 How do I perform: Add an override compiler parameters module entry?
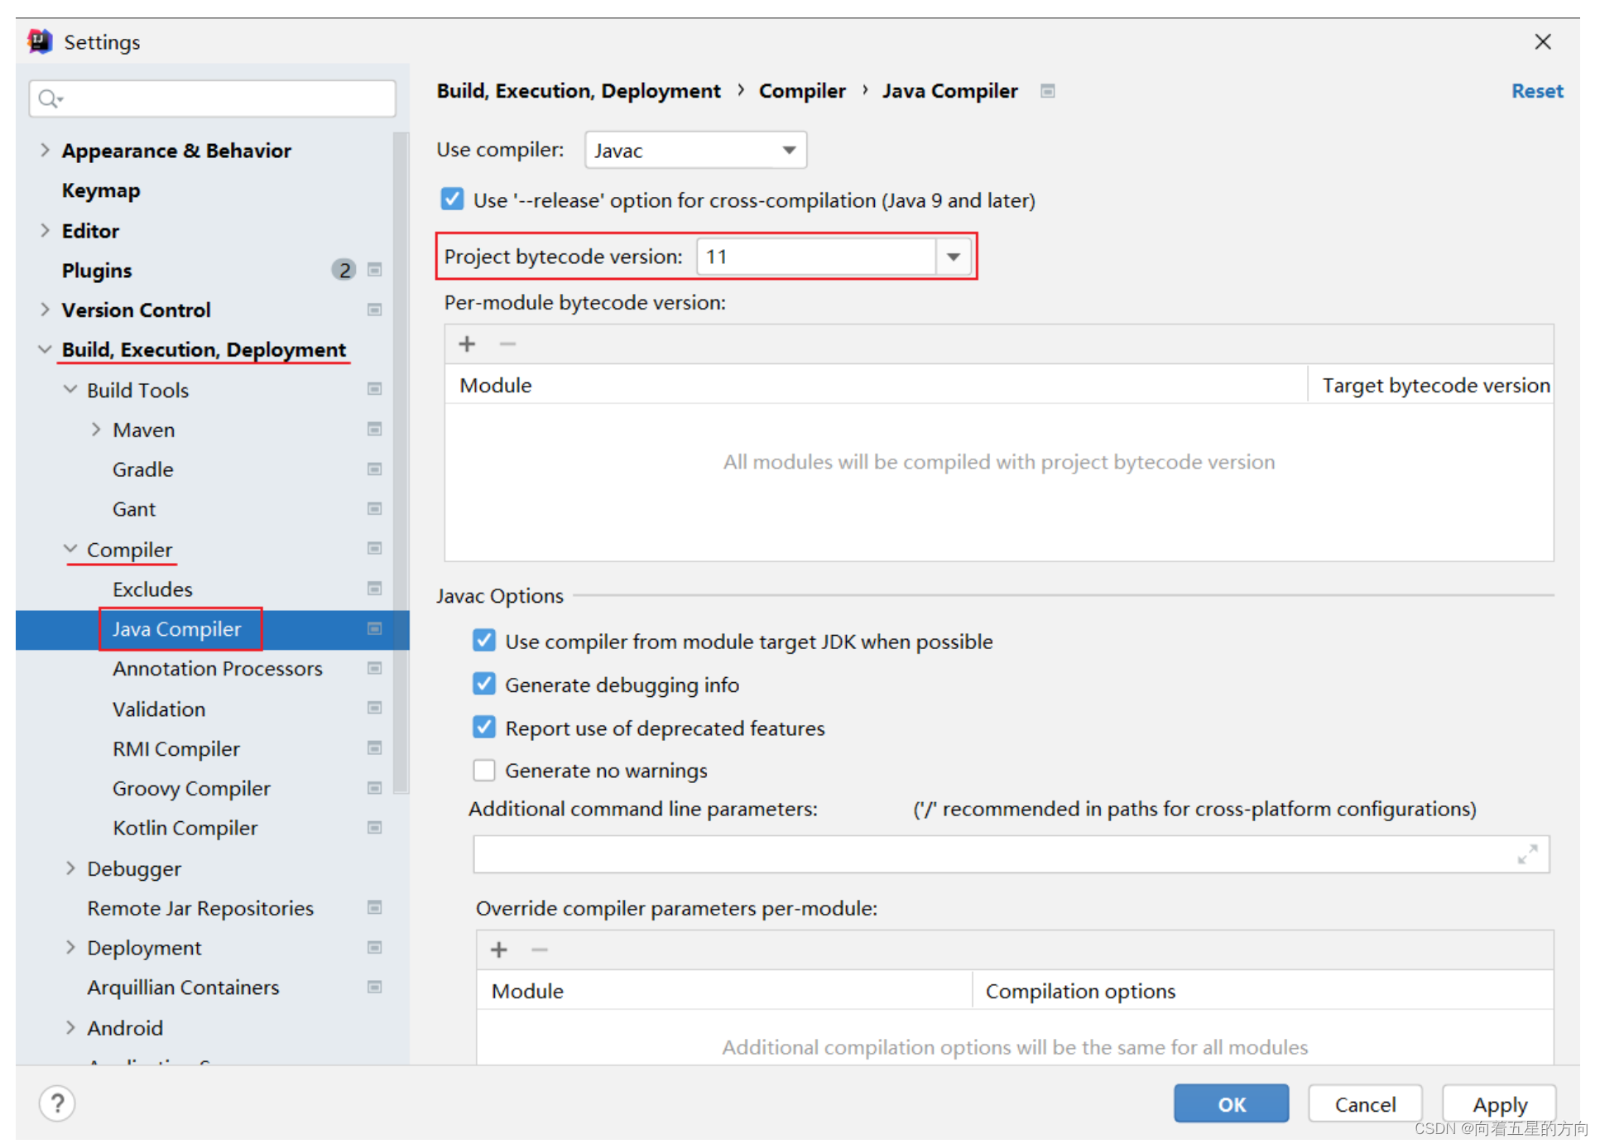[x=499, y=950]
